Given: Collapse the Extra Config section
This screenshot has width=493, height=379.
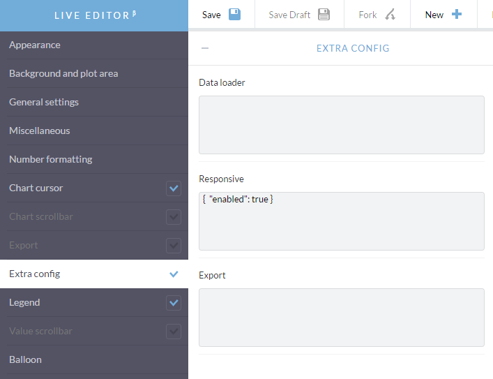Looking at the screenshot, I should pos(205,49).
